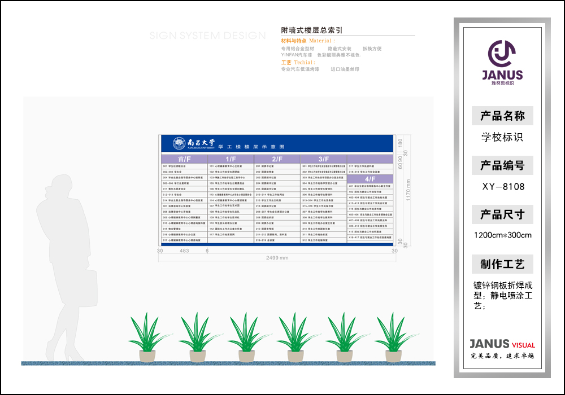Image resolution: width=565 pixels, height=395 pixels.
Task: Click the 产品尺寸 label box
Action: pos(502,214)
